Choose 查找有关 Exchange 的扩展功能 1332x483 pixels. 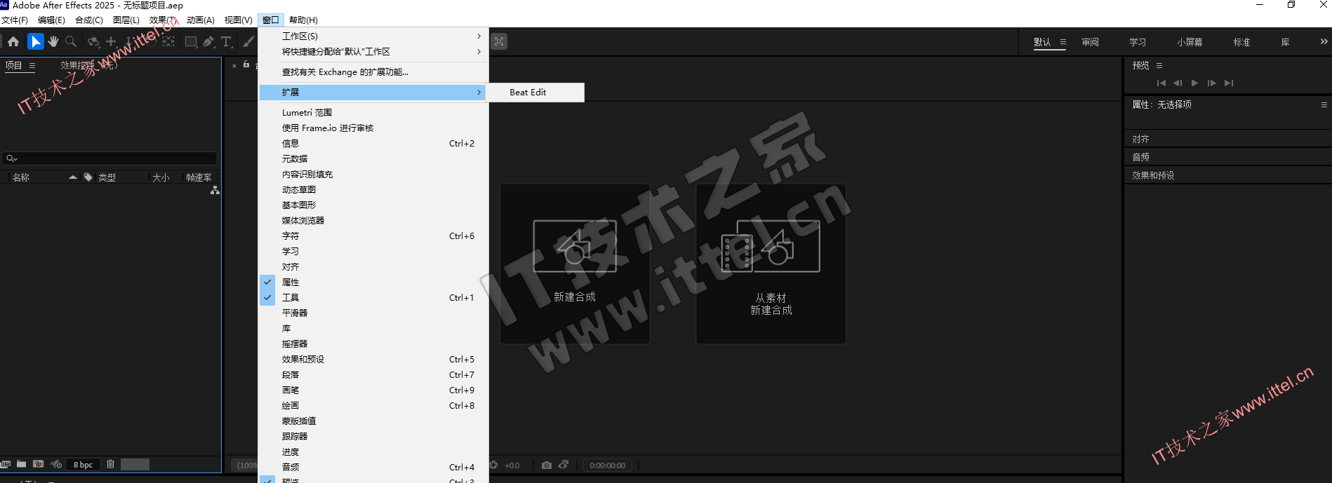coord(373,72)
